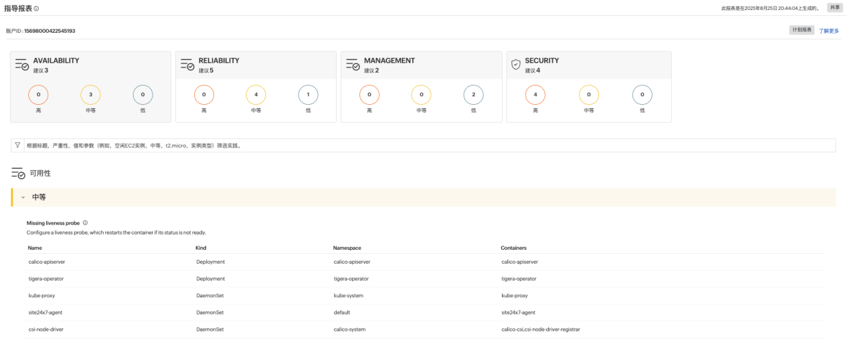Image resolution: width=848 pixels, height=350 pixels.
Task: Click the Security shield icon
Action: coord(515,65)
